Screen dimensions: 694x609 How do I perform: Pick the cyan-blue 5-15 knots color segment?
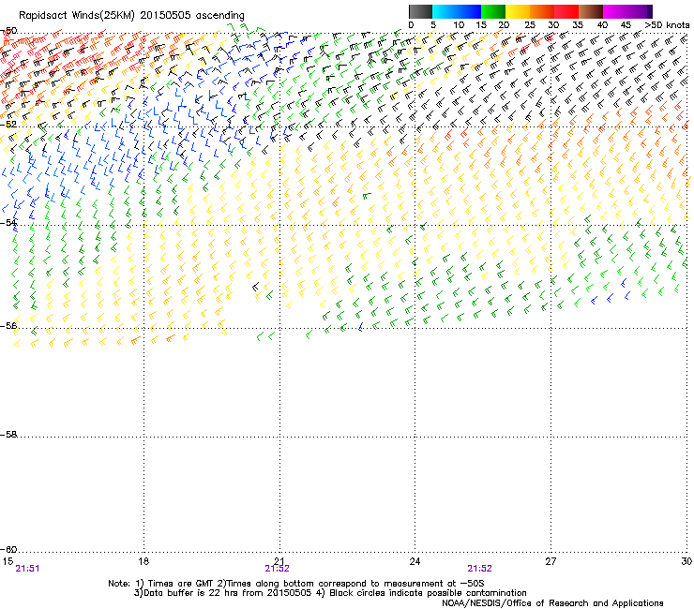point(457,11)
